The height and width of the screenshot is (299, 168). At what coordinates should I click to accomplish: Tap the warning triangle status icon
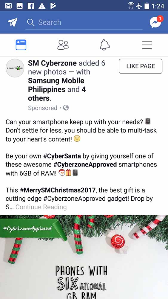(42, 6)
